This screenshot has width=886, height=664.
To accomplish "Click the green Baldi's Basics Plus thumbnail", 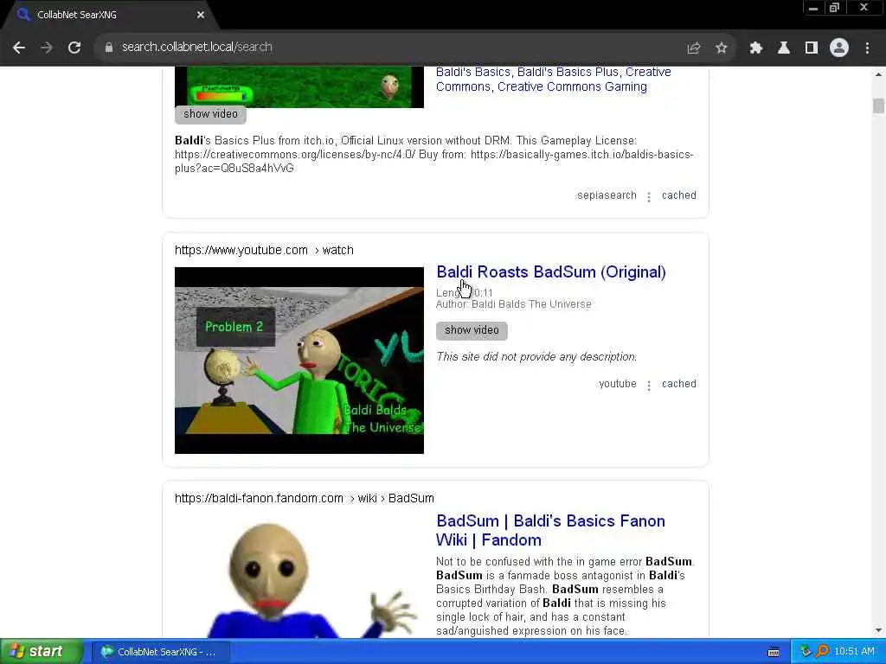I will (299, 87).
